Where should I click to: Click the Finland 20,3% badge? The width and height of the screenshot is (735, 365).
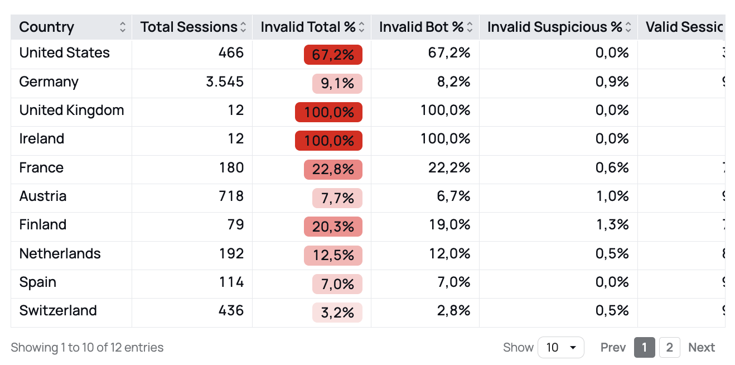click(x=333, y=227)
